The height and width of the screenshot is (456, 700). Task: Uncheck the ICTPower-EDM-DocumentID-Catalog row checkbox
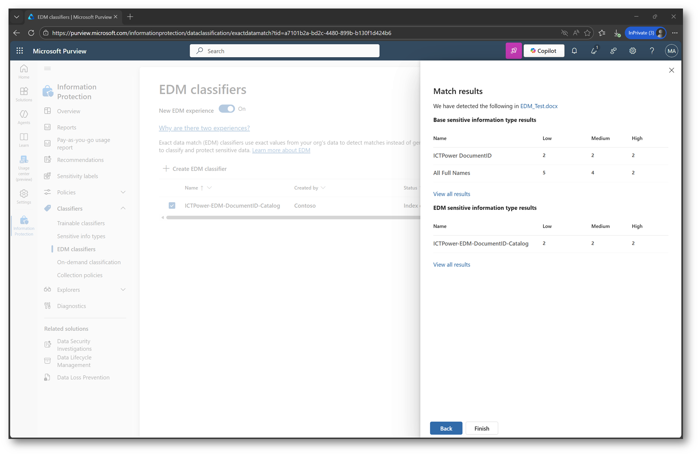pyautogui.click(x=172, y=206)
